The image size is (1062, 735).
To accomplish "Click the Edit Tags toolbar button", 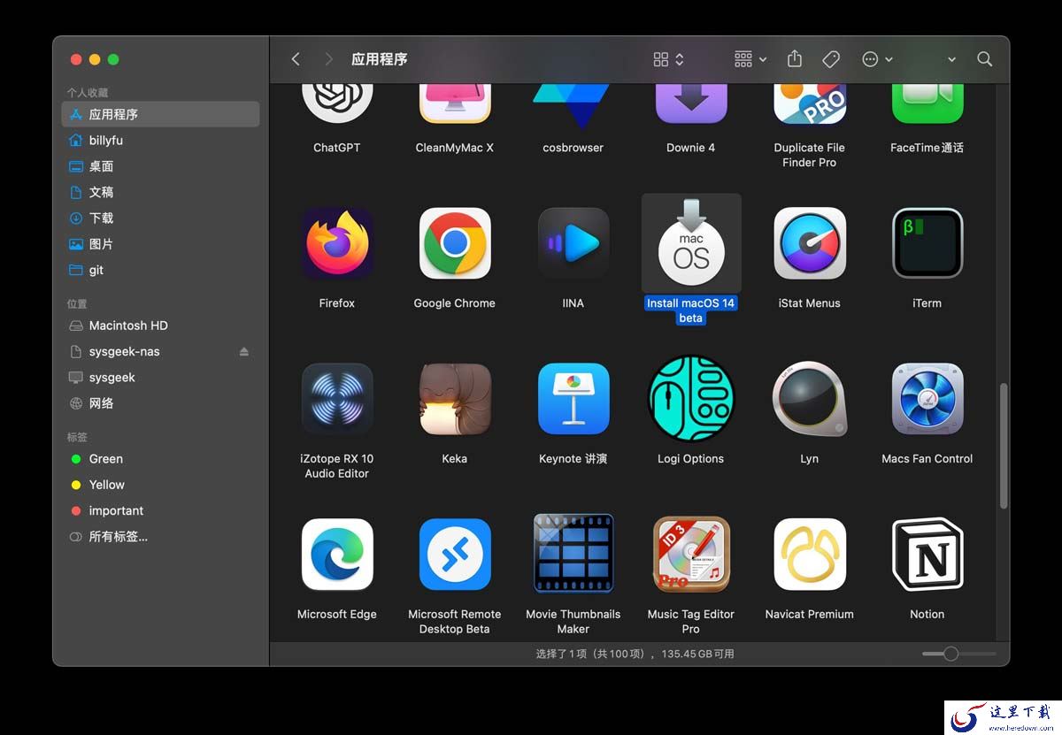I will point(831,59).
